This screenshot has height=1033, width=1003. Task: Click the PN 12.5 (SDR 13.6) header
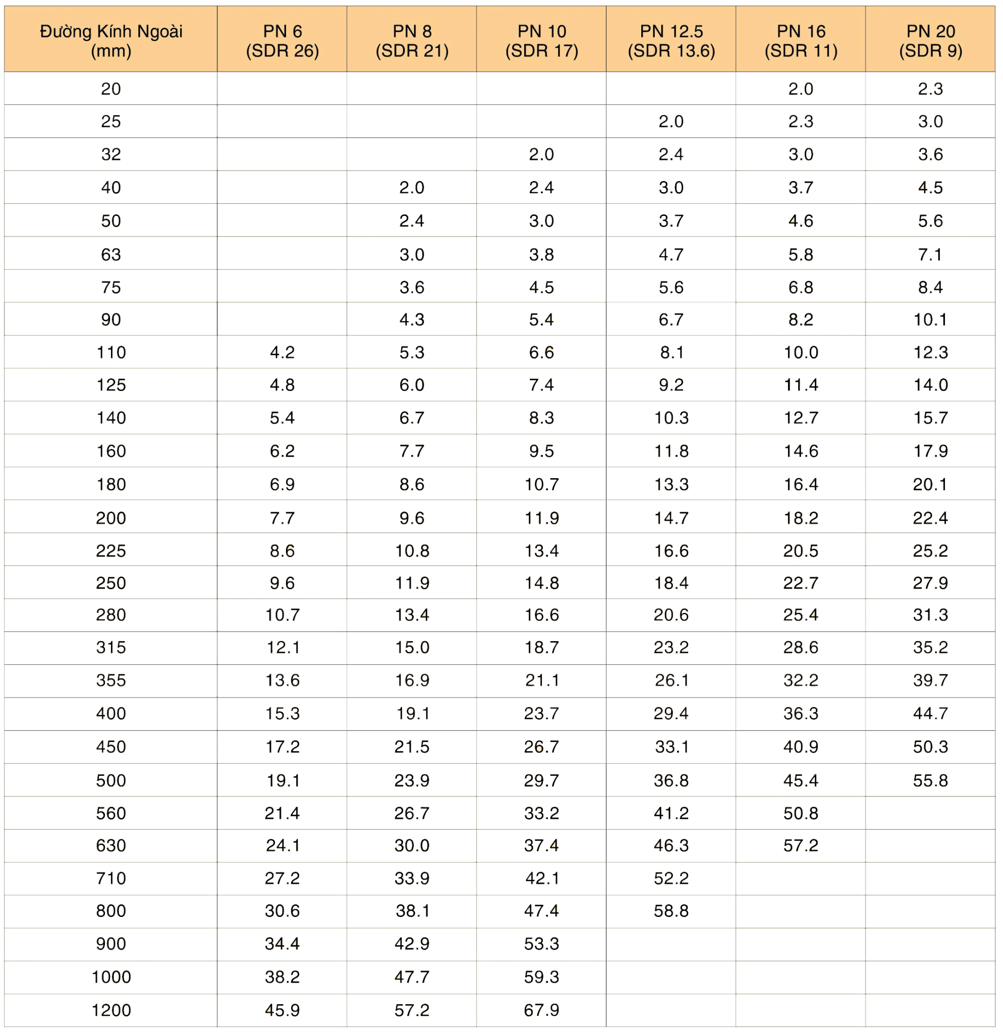click(671, 40)
